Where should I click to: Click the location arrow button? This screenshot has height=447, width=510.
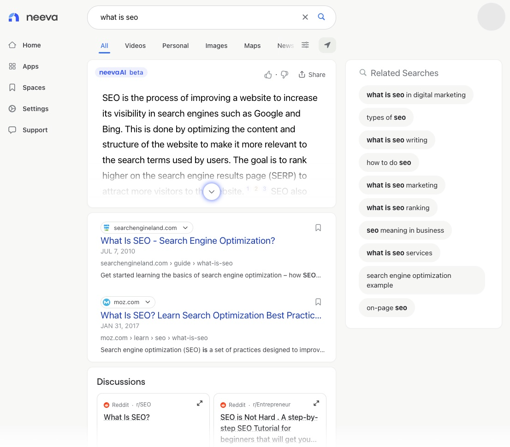tap(327, 45)
